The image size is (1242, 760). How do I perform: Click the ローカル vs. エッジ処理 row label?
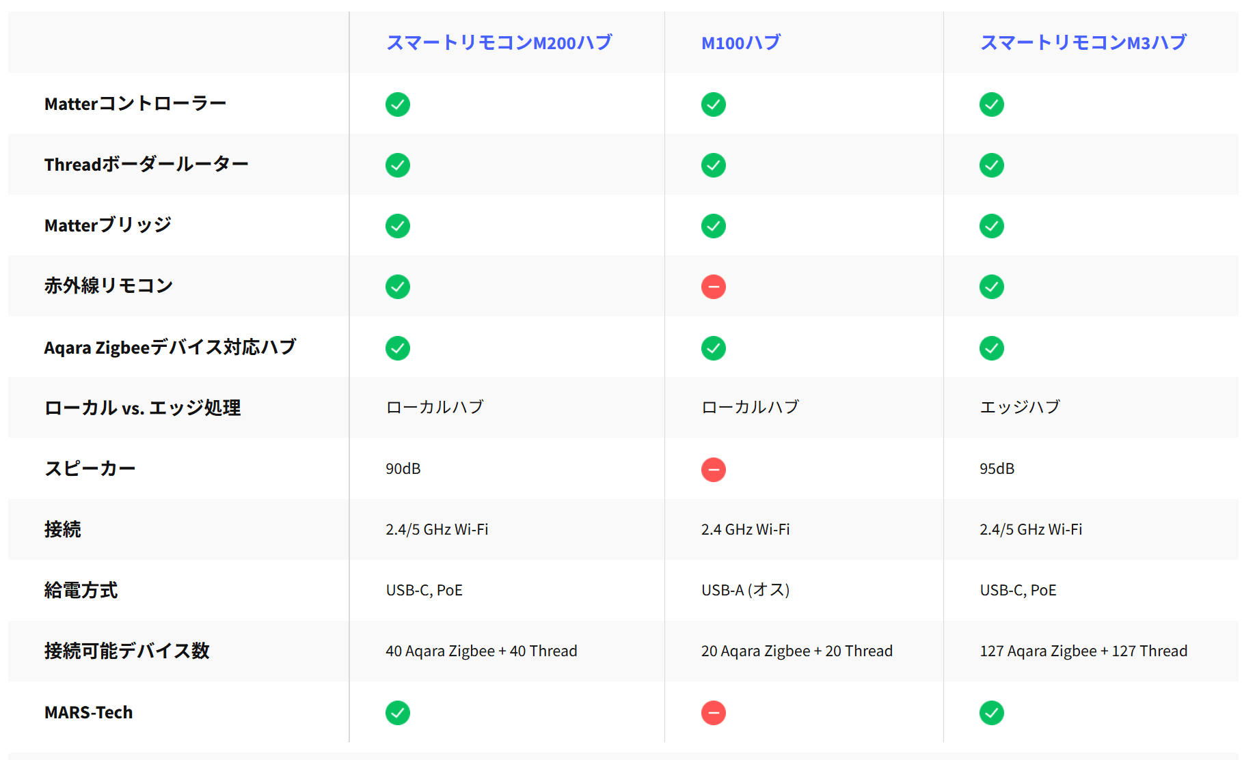142,408
